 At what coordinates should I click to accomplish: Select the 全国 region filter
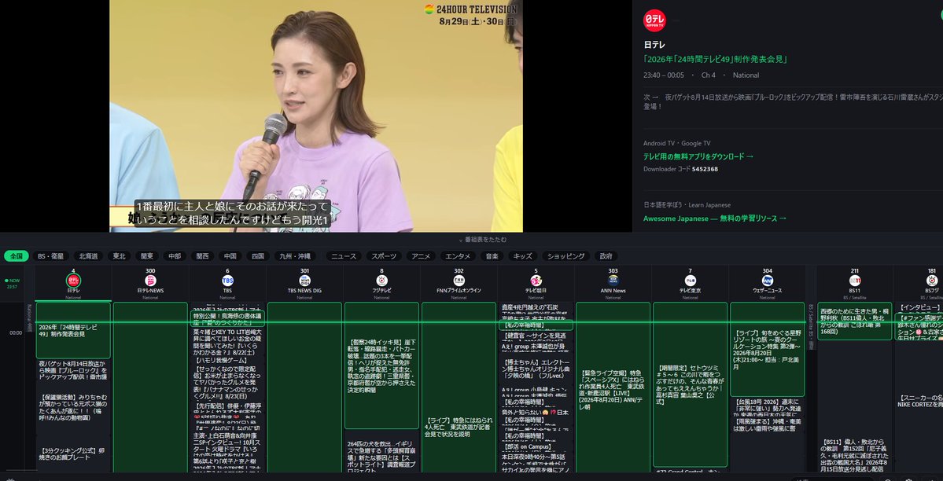pyautogui.click(x=17, y=256)
